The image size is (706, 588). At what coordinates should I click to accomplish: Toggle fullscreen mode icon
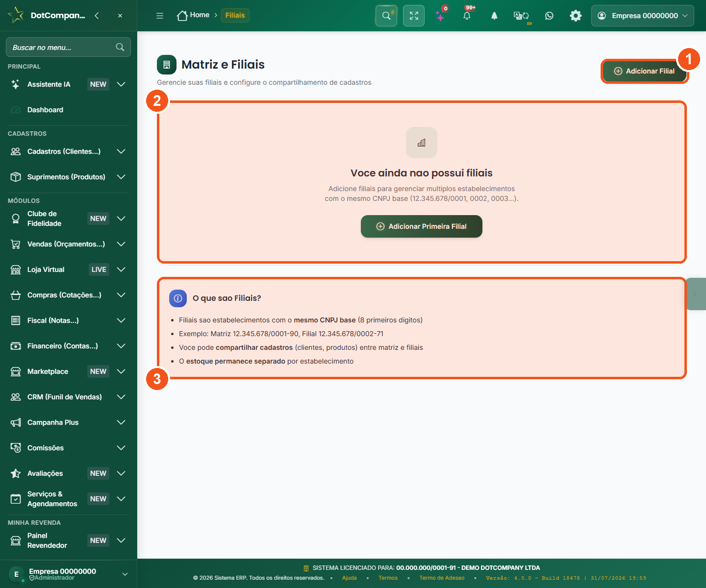point(414,16)
